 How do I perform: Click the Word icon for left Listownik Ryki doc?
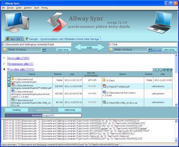click(13, 91)
